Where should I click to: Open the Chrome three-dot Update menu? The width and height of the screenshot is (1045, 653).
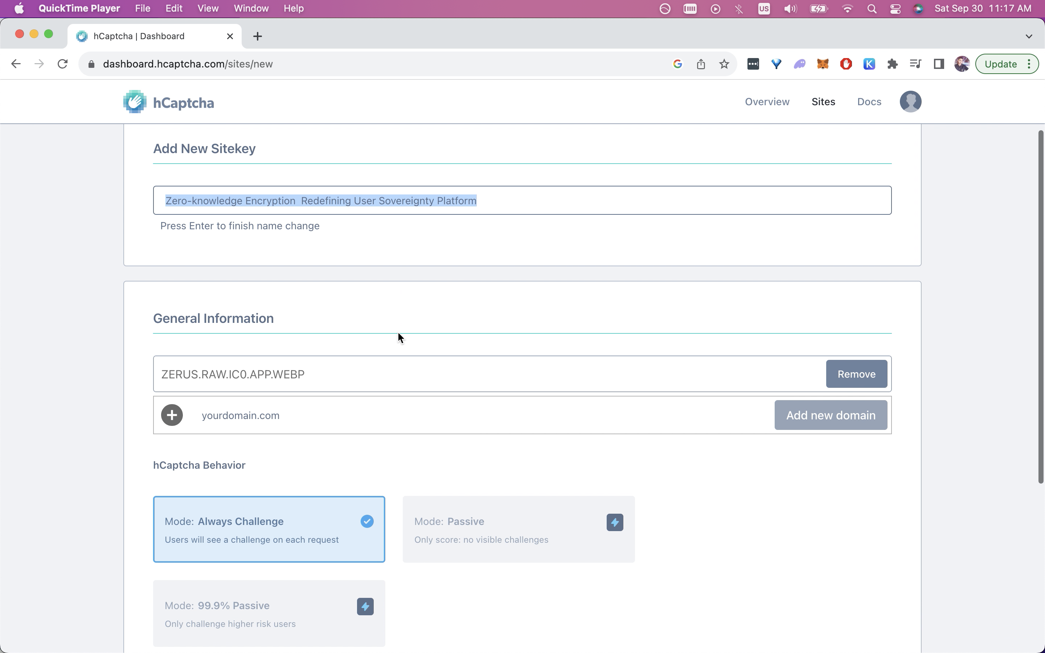(x=1029, y=64)
